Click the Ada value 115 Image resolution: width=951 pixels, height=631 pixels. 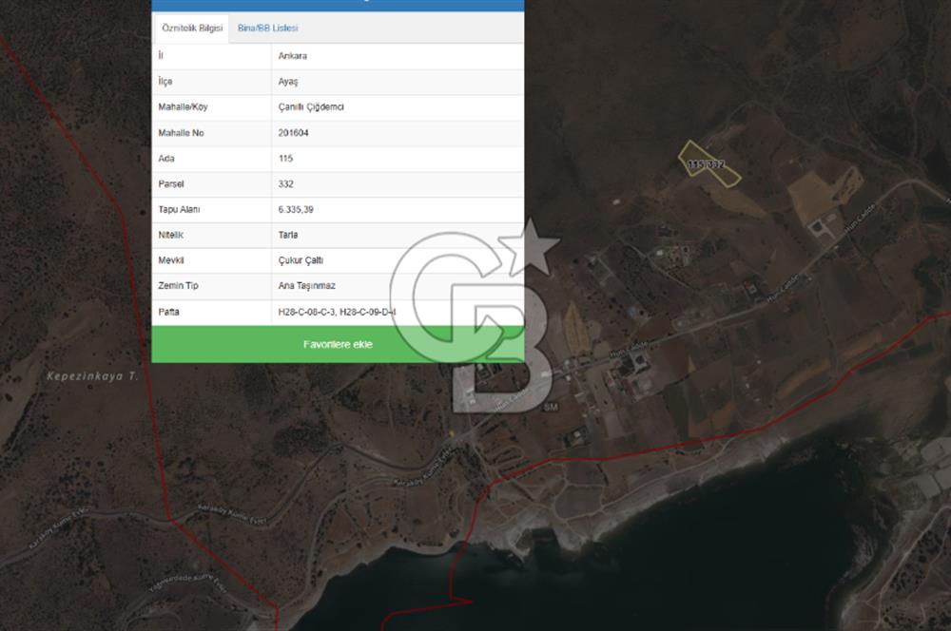[285, 159]
